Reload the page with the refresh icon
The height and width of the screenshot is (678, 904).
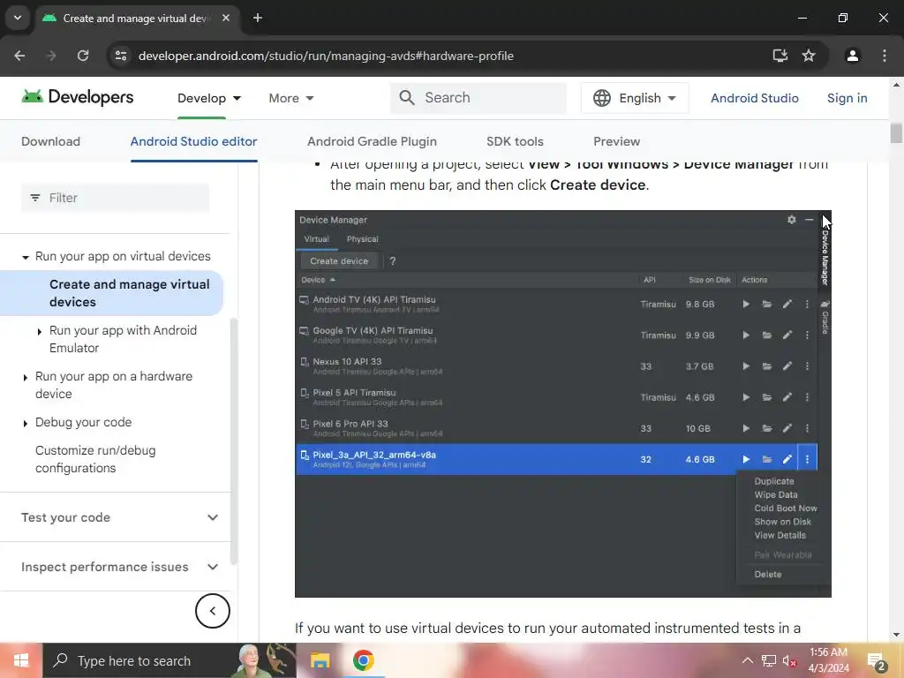(83, 56)
